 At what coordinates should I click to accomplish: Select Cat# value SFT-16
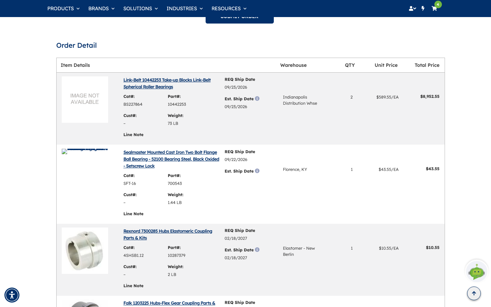130,184
